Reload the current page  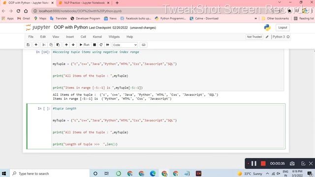tap(18, 11)
